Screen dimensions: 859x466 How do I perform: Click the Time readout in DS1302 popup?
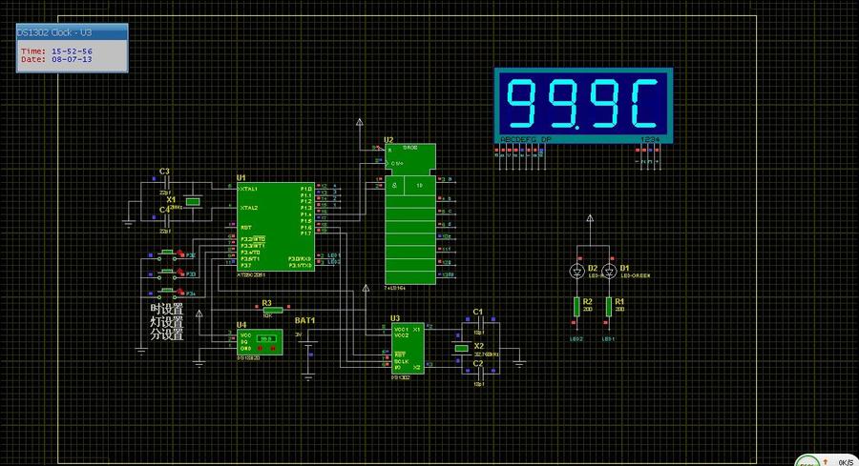[57, 51]
